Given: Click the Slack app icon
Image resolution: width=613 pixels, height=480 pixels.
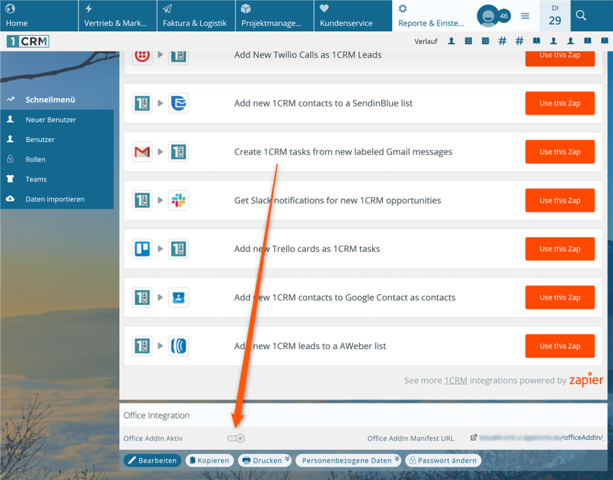Looking at the screenshot, I should [178, 200].
